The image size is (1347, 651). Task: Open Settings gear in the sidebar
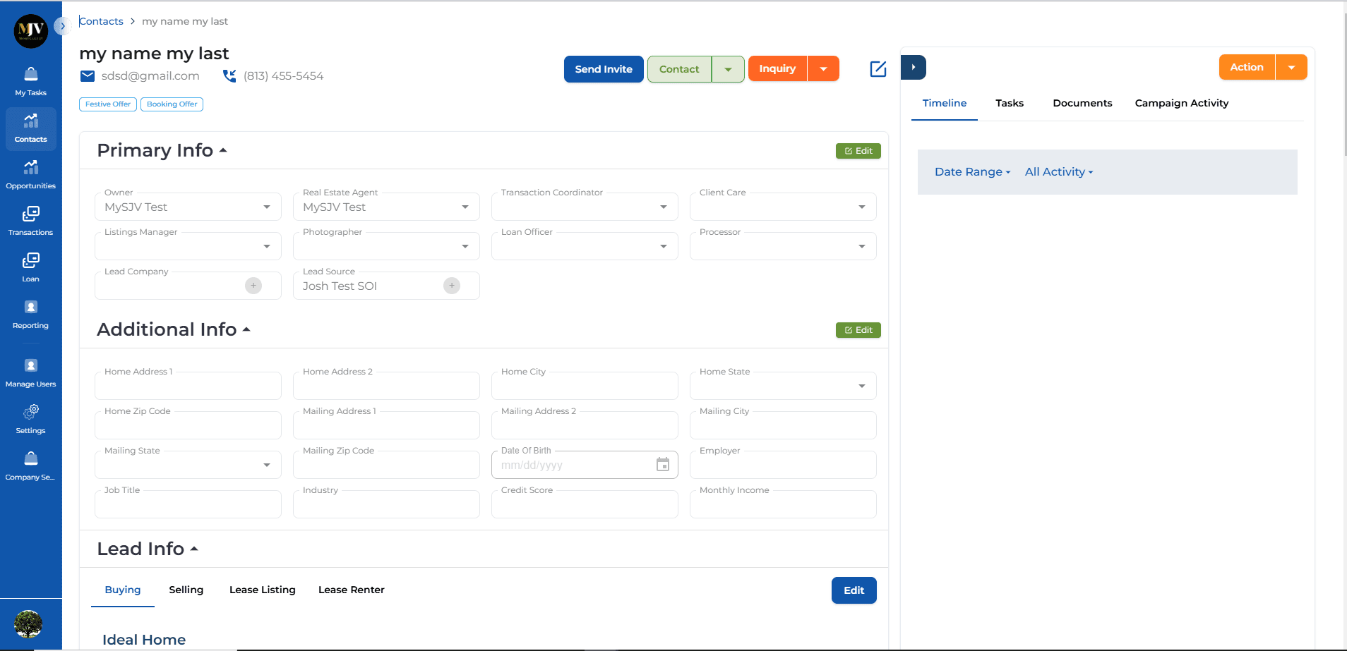pos(31,412)
